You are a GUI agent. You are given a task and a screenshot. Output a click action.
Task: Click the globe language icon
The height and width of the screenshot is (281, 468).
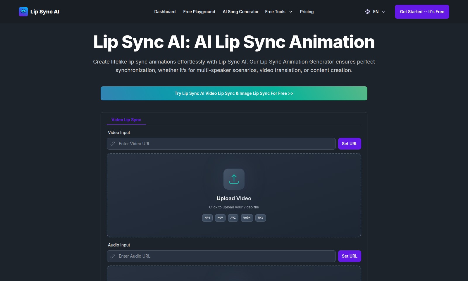pos(368,12)
